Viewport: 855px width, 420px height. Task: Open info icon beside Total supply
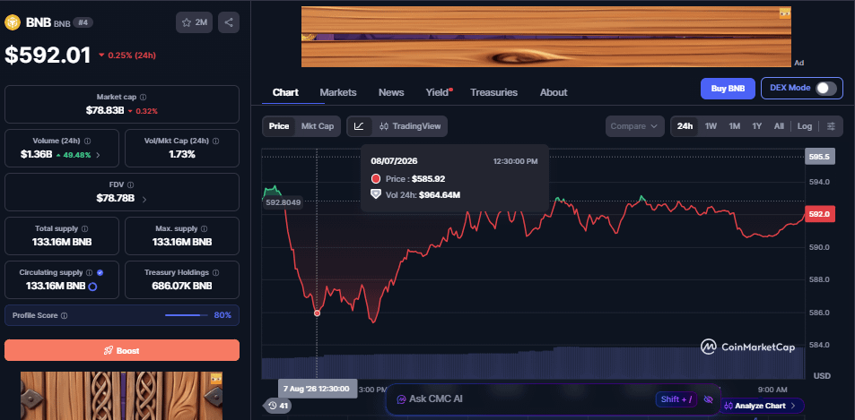pyautogui.click(x=84, y=229)
